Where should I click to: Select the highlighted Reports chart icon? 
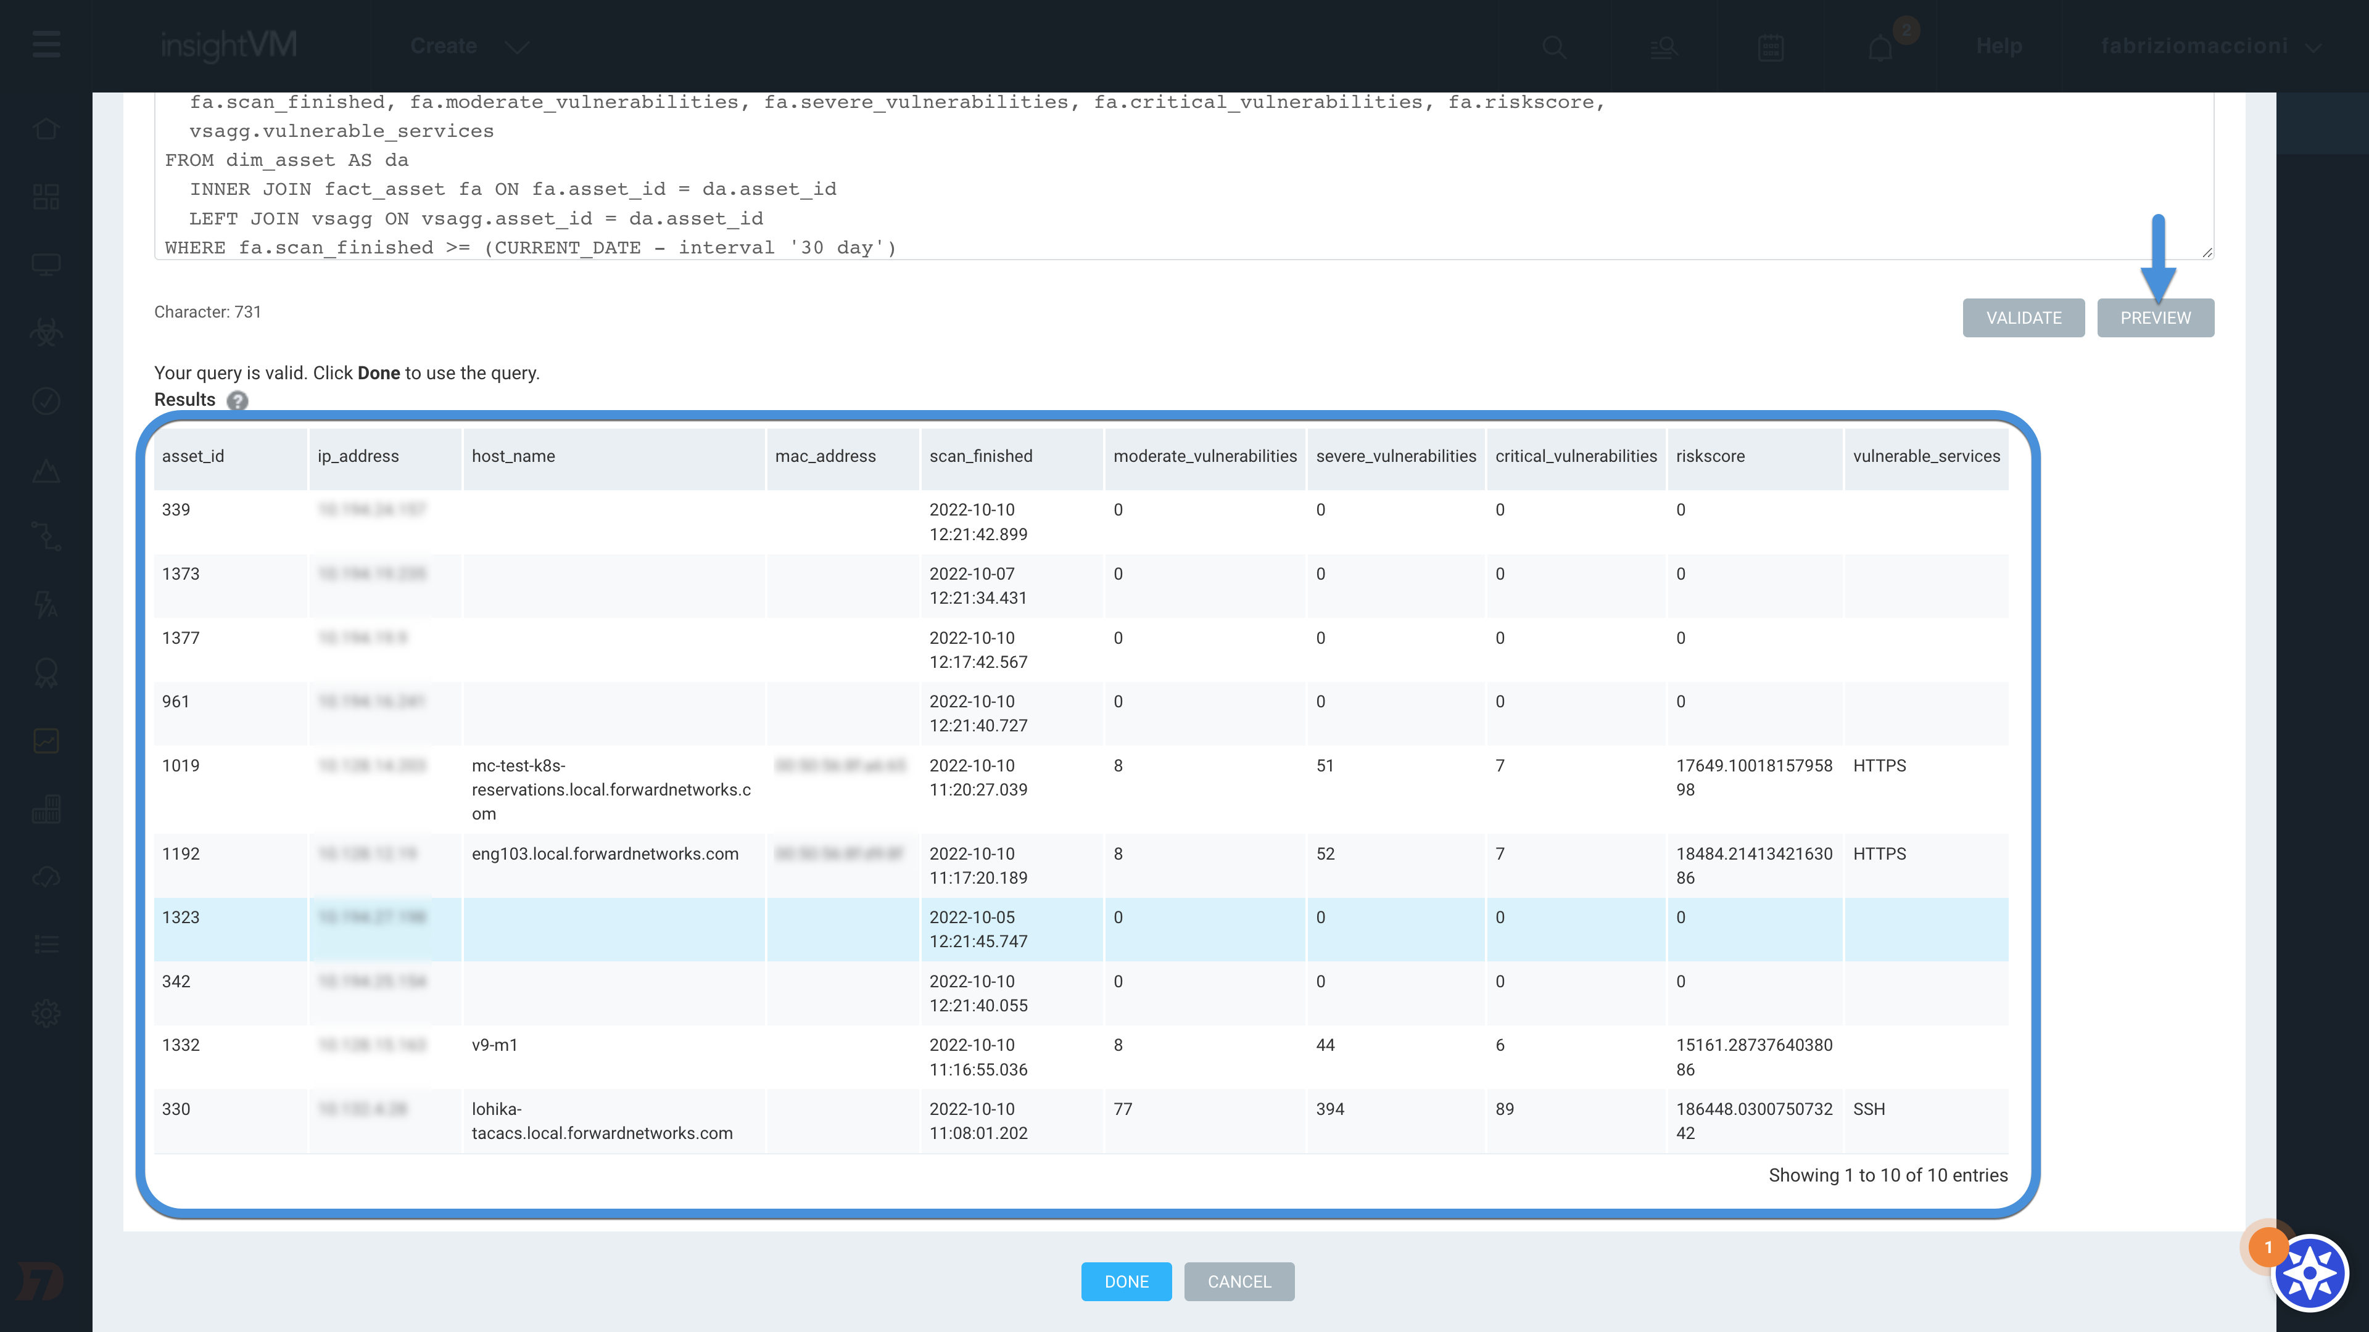click(46, 741)
